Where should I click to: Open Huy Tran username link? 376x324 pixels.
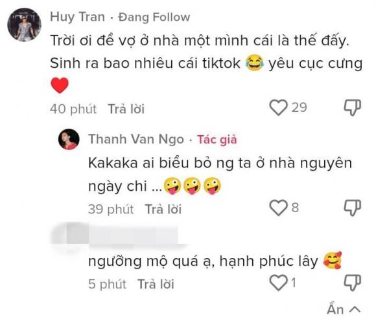tap(77, 17)
